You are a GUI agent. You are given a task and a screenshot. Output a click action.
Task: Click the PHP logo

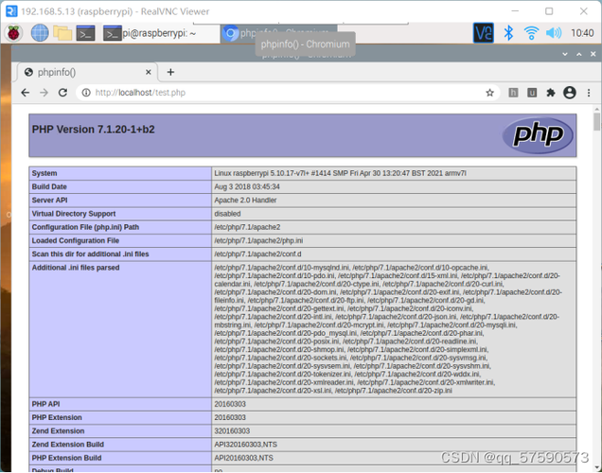coord(538,135)
